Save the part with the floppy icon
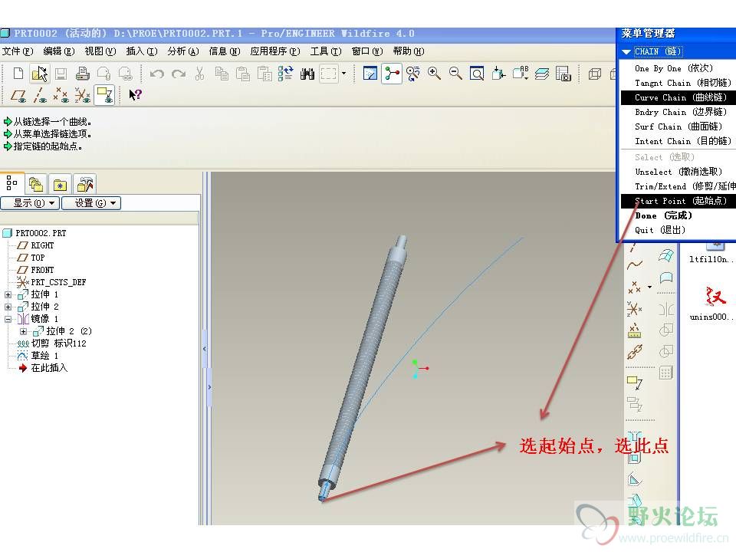The image size is (736, 552). pyautogui.click(x=61, y=74)
